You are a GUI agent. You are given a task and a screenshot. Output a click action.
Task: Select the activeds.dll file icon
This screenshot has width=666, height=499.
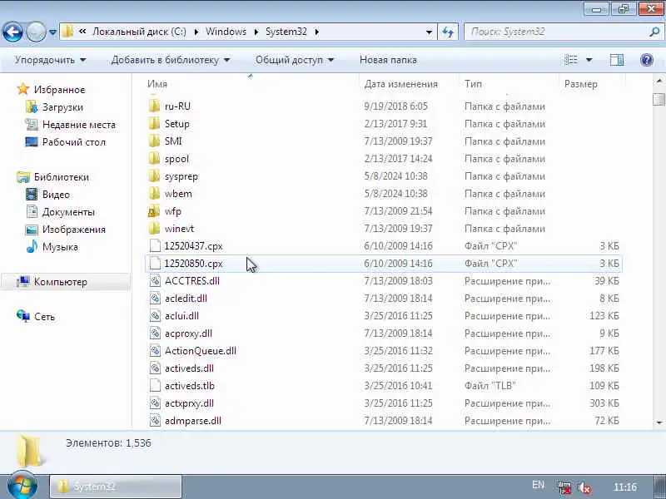click(155, 368)
